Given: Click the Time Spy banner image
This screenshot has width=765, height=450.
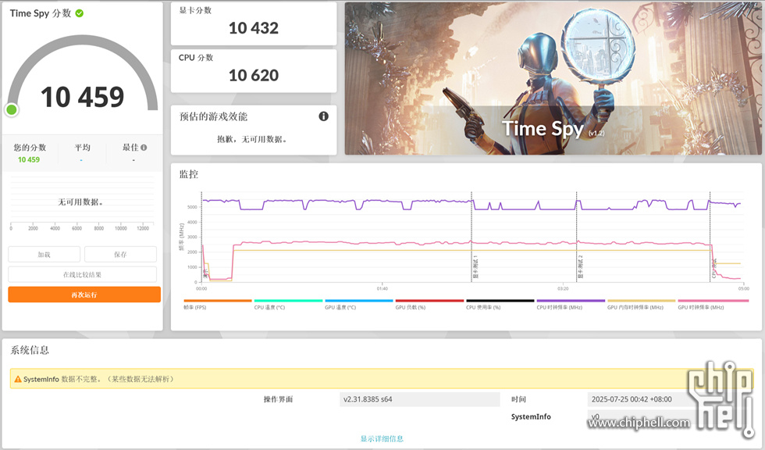Looking at the screenshot, I should click(553, 79).
